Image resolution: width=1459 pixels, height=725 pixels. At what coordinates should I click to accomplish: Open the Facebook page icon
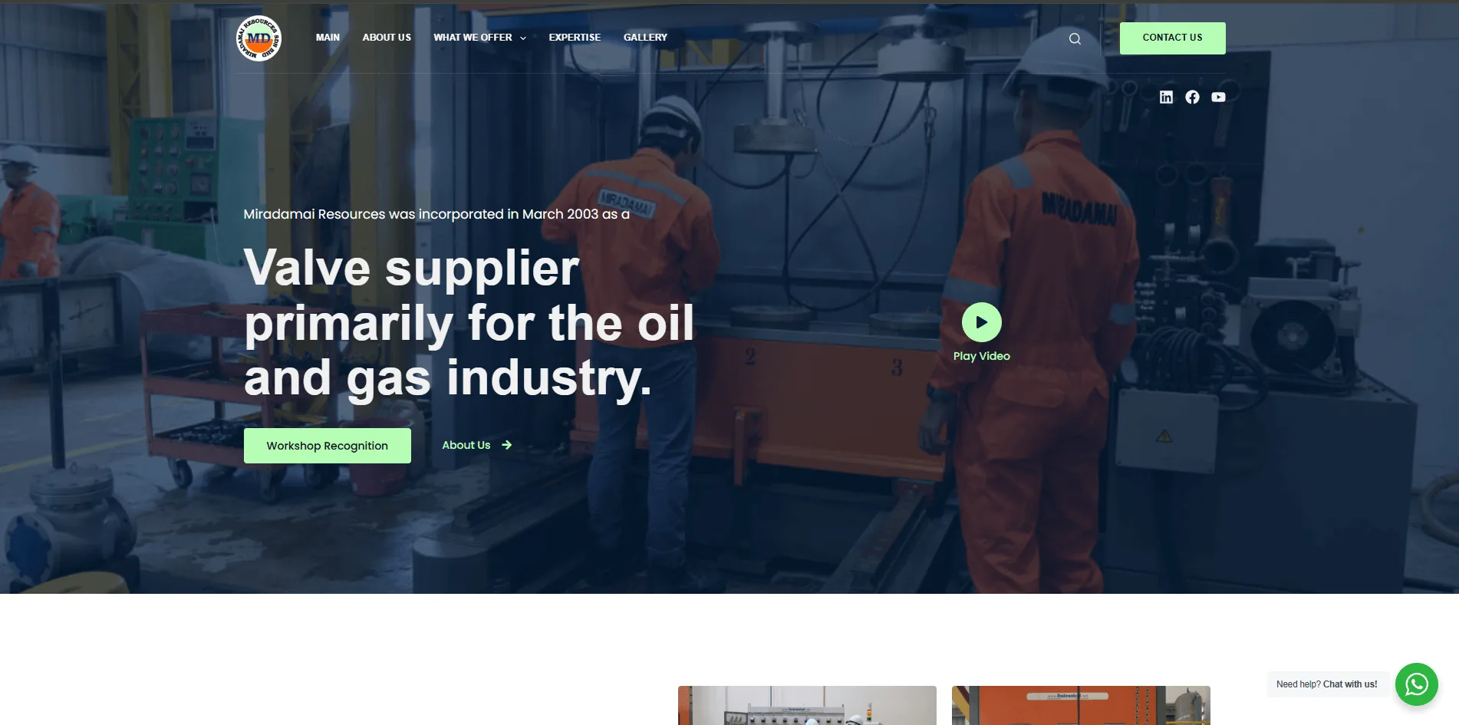(1192, 97)
